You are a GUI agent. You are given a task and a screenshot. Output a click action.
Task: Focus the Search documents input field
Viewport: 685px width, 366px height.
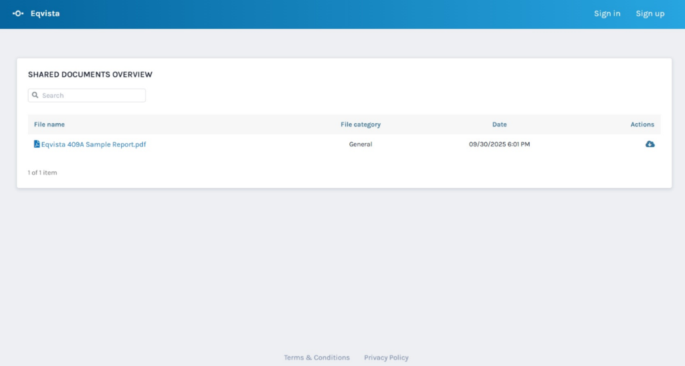90,96
